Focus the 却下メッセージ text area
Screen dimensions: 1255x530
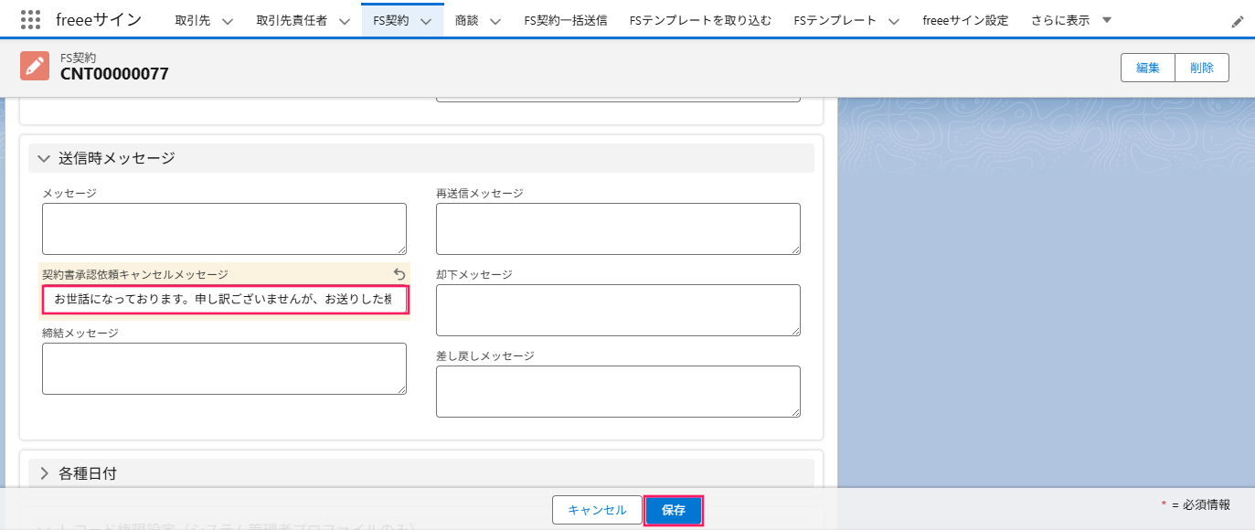(x=618, y=310)
